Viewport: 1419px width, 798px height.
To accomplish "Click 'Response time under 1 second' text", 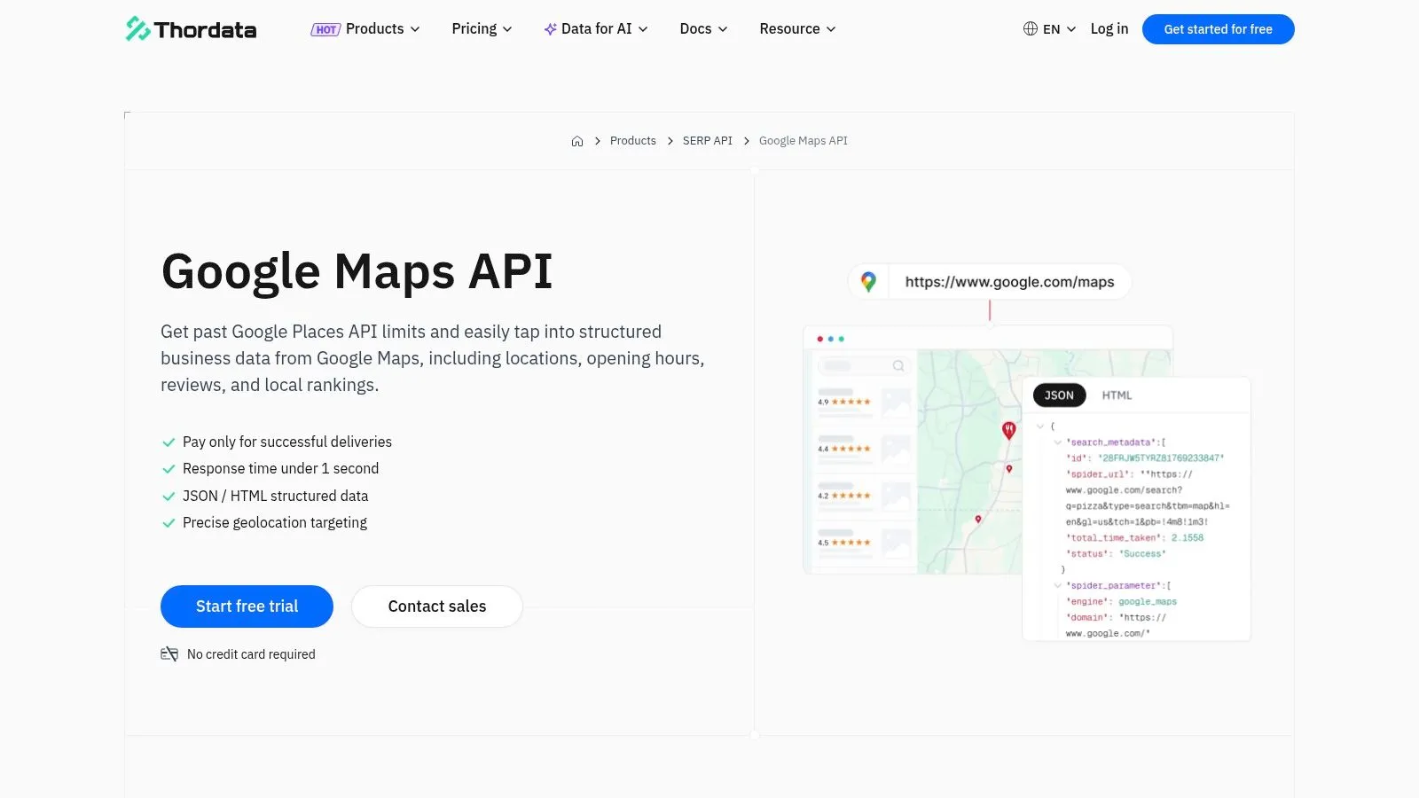I will tap(280, 468).
